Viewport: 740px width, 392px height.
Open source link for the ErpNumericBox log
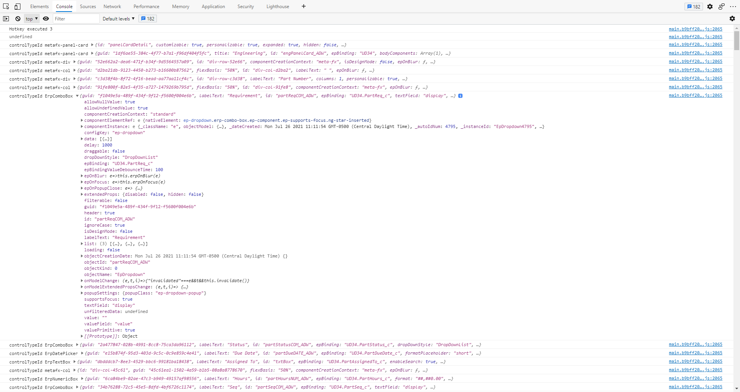pos(696,378)
